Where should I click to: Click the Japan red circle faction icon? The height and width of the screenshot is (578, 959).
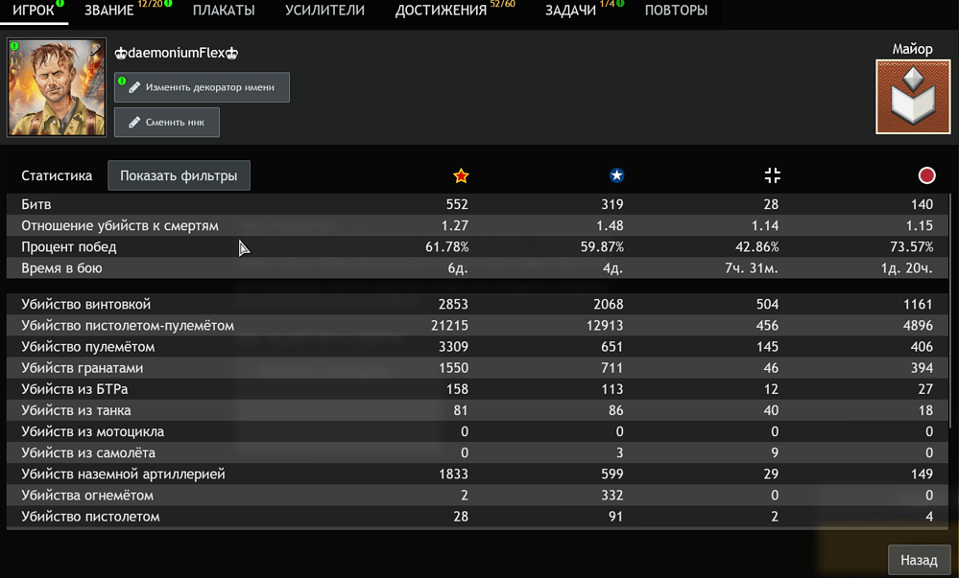pos(926,175)
